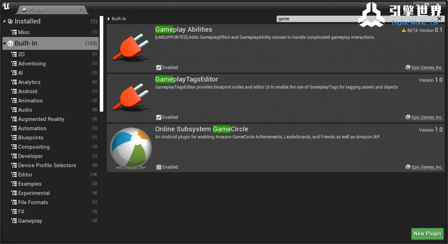This screenshot has height=244, width=448.
Task: Click the "GameplayTagsEditor" plugin title
Action: coord(187,79)
